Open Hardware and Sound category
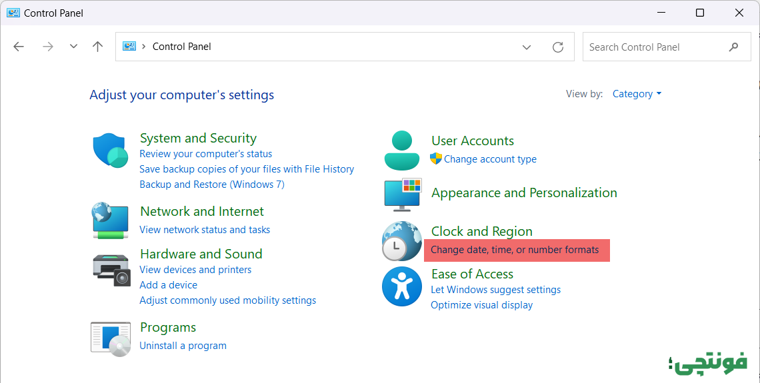 click(x=201, y=254)
